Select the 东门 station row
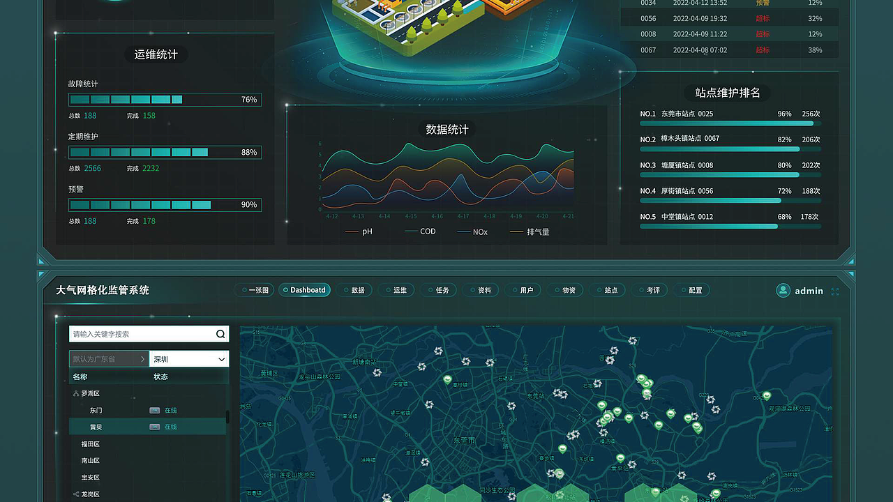This screenshot has height=502, width=893. (x=149, y=411)
